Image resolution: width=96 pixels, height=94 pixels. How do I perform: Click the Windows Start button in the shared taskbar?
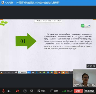click(x=2, y=72)
